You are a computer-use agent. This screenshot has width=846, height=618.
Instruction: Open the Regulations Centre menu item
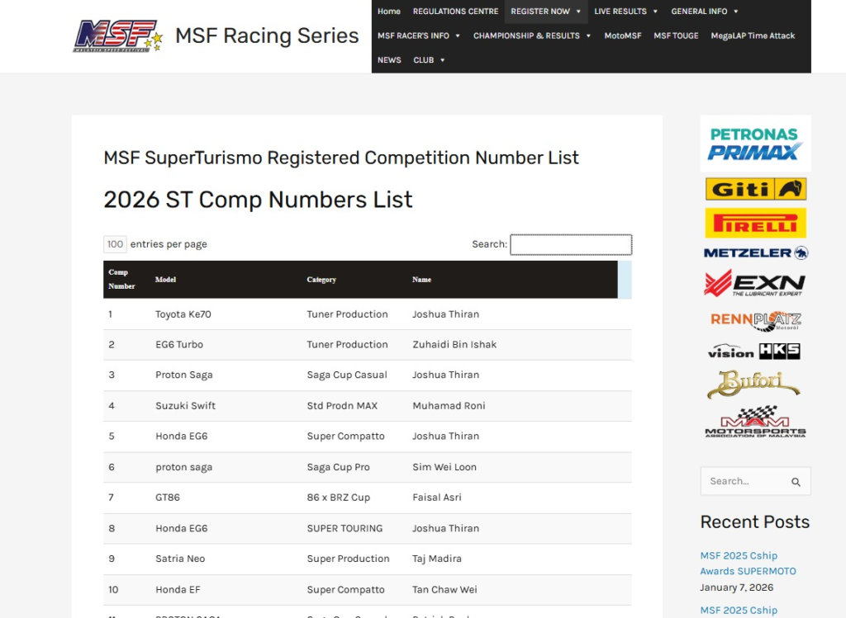point(455,12)
